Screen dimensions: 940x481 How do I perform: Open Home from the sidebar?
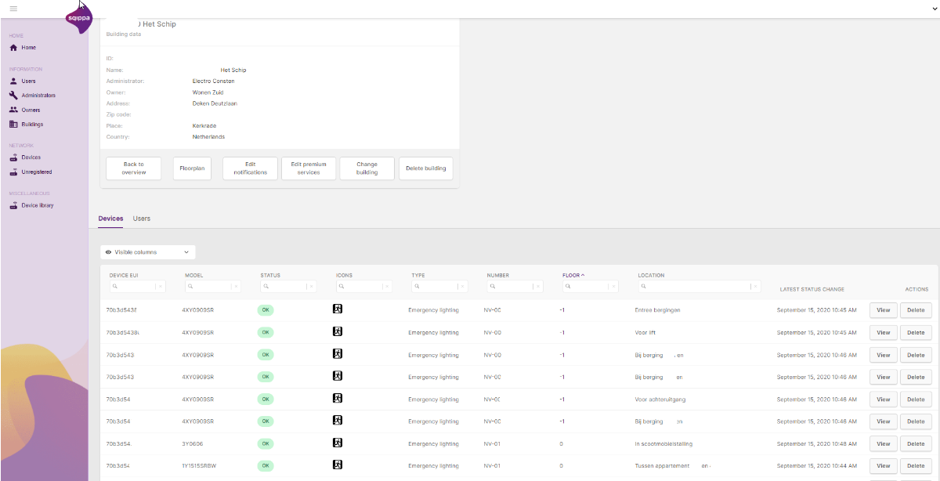click(28, 48)
